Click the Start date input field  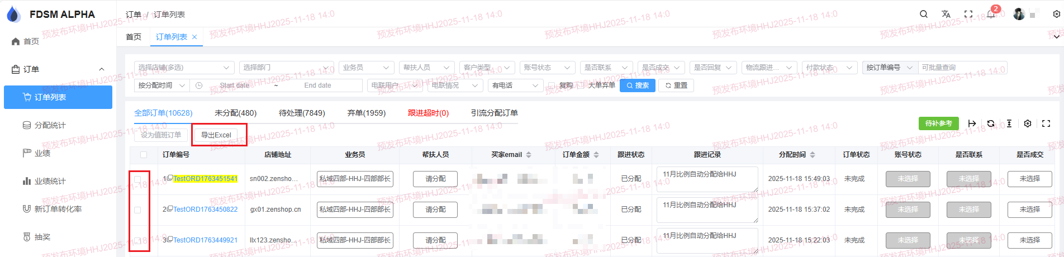coord(234,85)
